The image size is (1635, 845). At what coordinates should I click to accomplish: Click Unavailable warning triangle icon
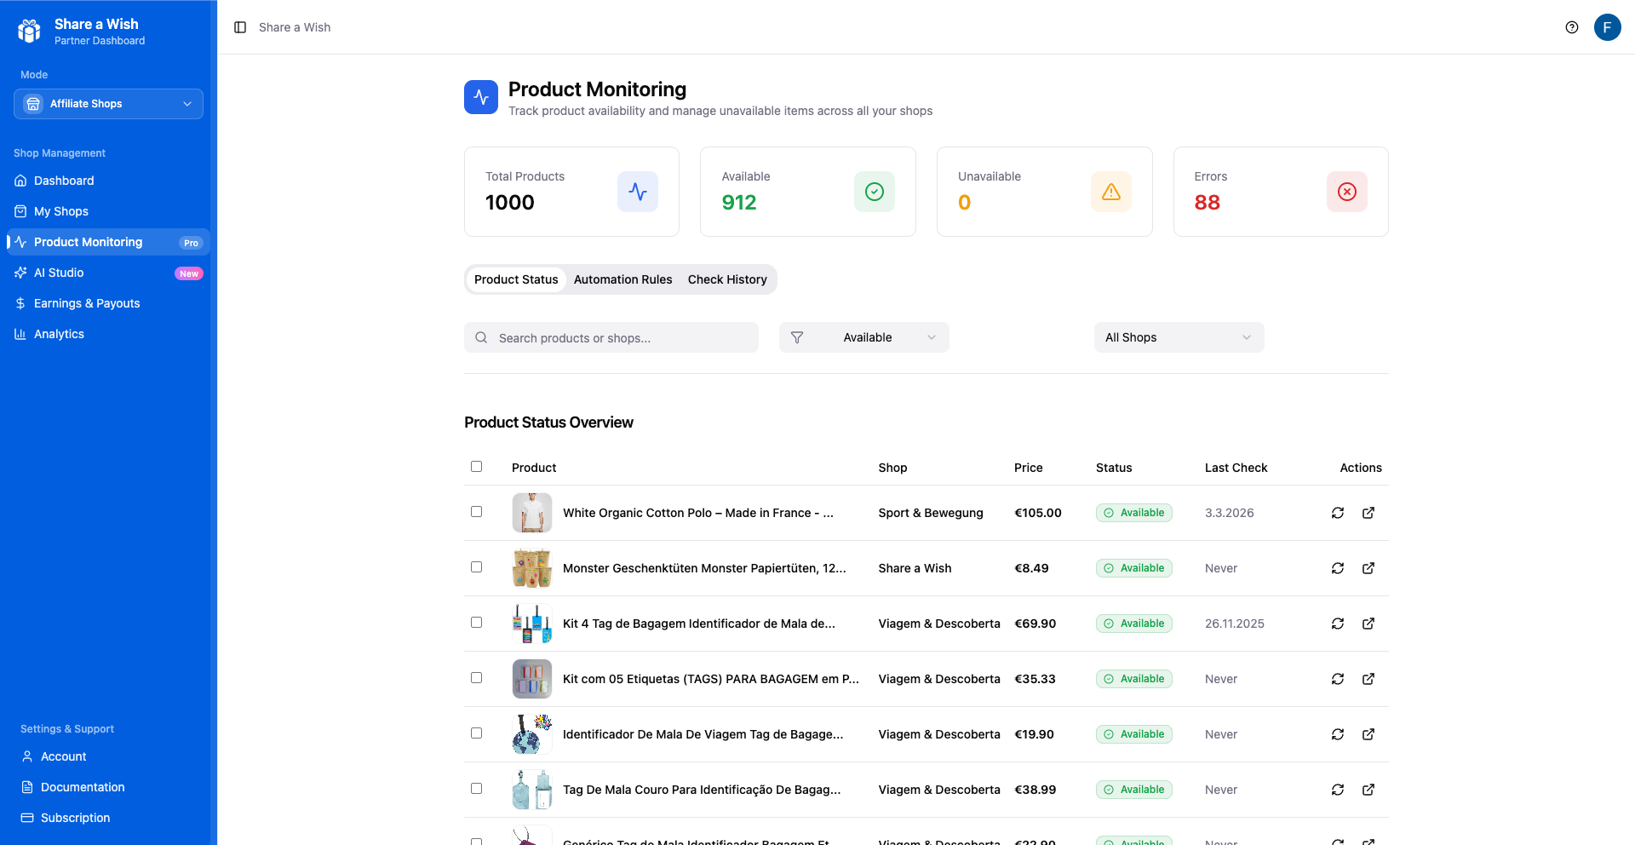(1111, 192)
